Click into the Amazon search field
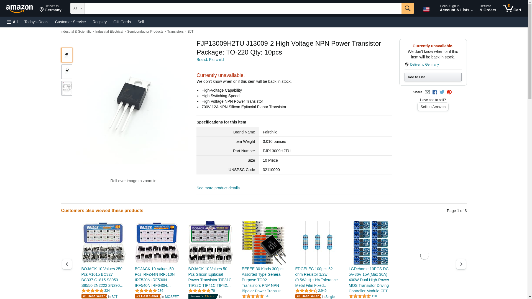 pyautogui.click(x=243, y=8)
